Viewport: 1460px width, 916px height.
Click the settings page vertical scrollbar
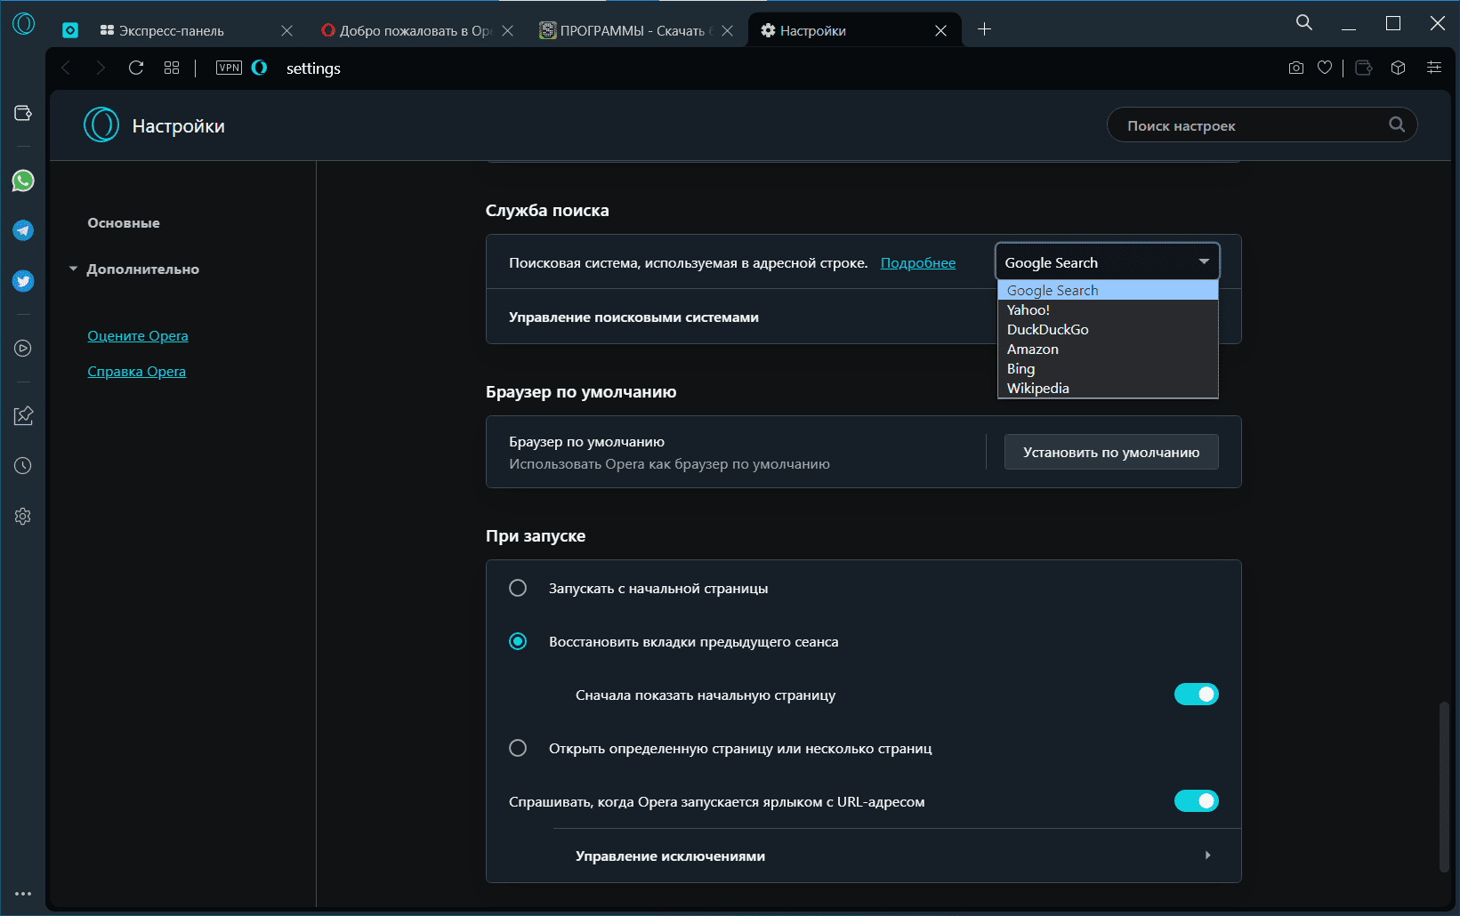(1444, 787)
